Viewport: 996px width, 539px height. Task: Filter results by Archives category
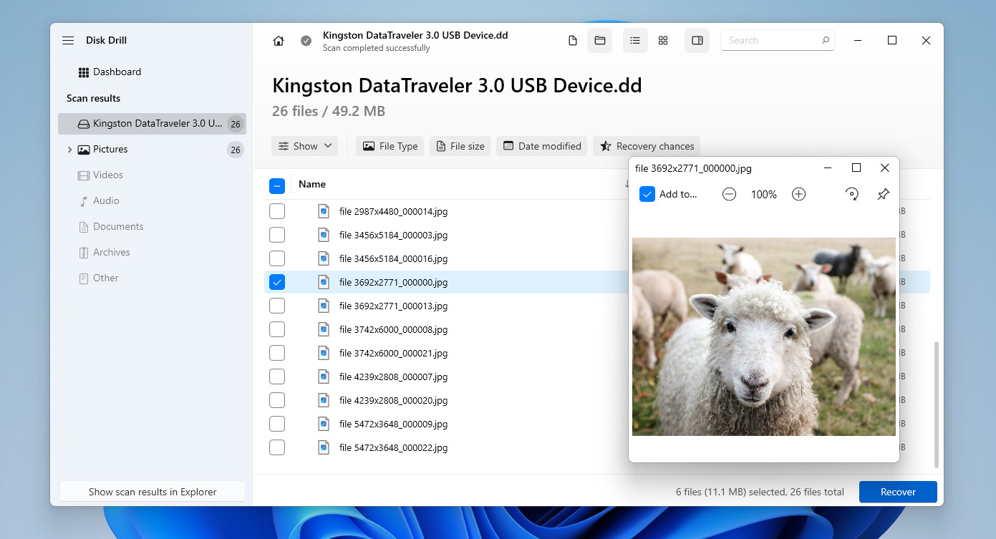tap(111, 253)
